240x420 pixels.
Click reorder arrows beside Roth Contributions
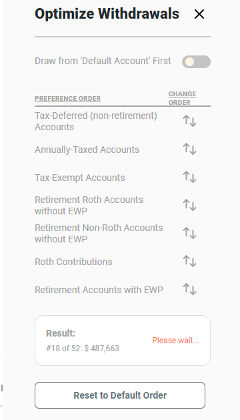189,261
